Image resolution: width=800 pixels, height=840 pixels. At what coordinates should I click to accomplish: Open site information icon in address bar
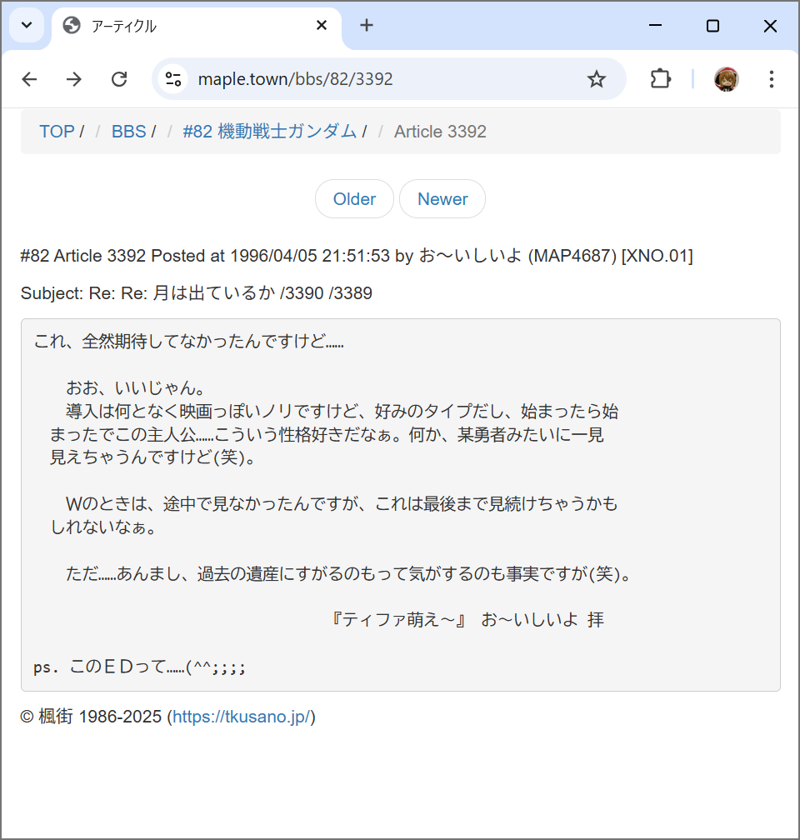coord(173,79)
